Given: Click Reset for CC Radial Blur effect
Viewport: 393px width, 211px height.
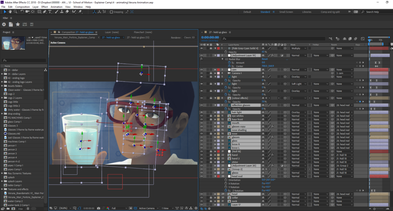Looking at the screenshot, I should coord(265,59).
